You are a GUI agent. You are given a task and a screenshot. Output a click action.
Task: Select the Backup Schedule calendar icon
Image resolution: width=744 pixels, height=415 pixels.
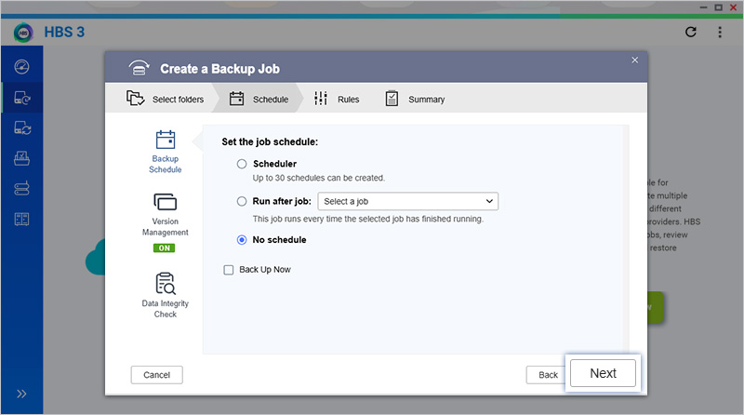click(166, 140)
